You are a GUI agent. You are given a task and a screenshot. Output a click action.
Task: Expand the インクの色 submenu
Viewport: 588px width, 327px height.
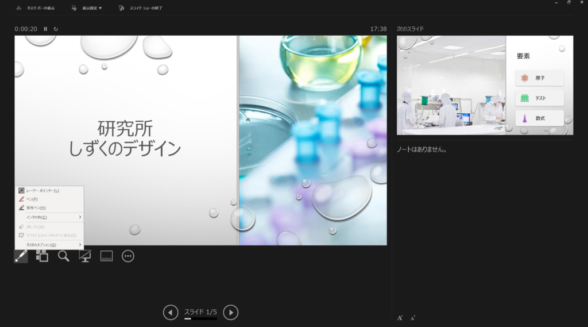(49, 217)
